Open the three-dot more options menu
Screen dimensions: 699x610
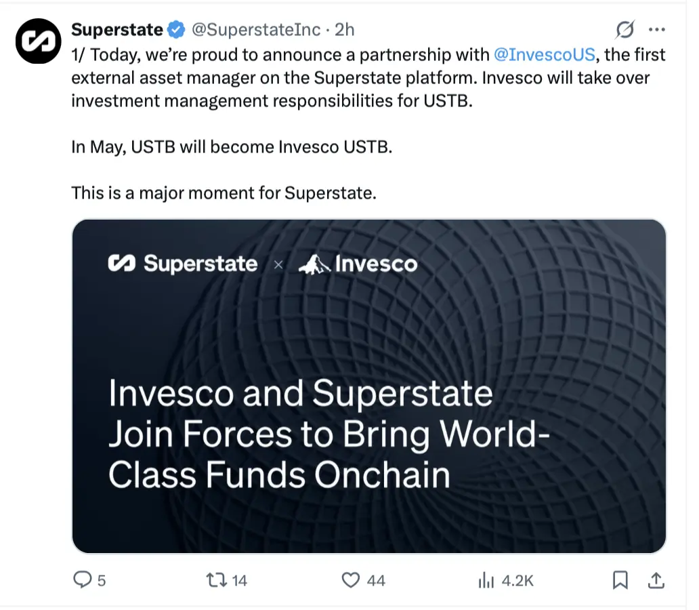[x=656, y=30]
